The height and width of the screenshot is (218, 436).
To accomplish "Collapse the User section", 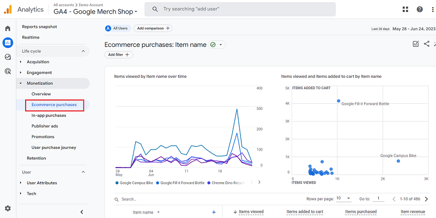I will (83, 172).
